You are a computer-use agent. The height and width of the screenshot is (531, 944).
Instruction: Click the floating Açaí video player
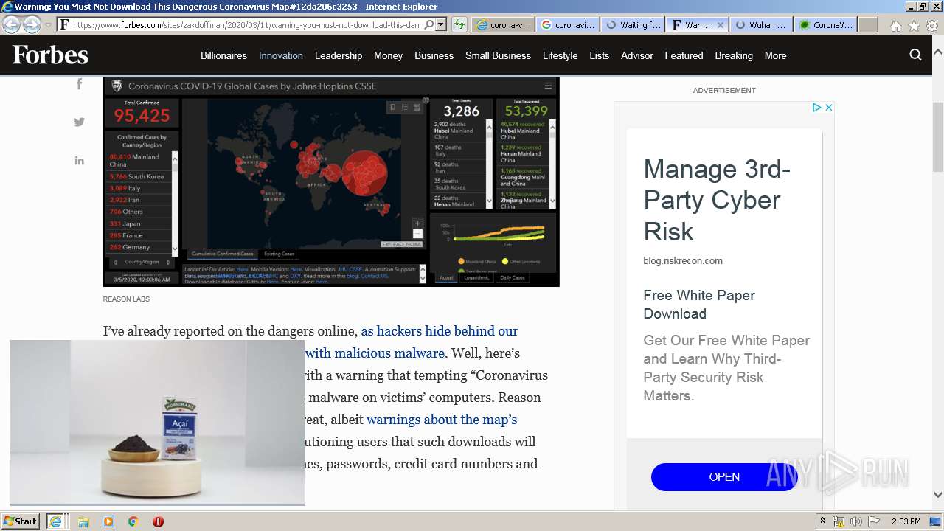pyautogui.click(x=157, y=422)
